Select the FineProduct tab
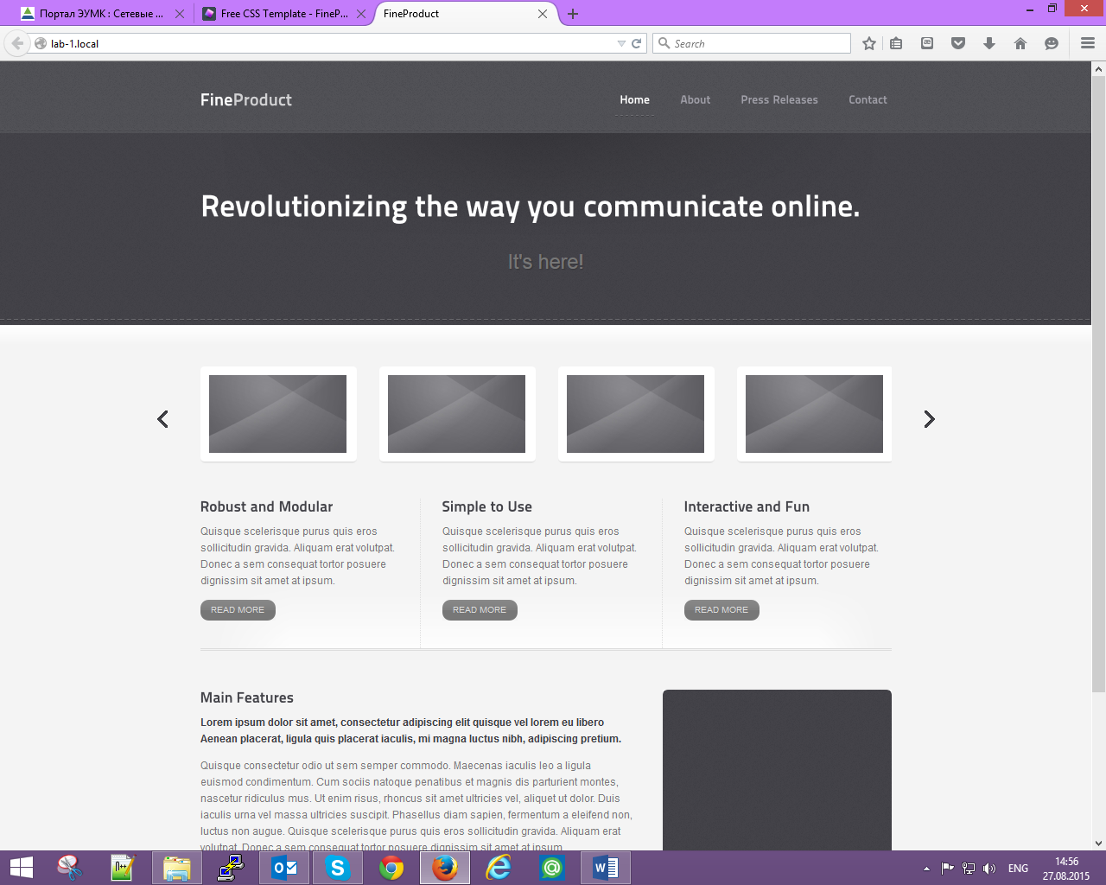This screenshot has height=885, width=1106. [x=465, y=14]
